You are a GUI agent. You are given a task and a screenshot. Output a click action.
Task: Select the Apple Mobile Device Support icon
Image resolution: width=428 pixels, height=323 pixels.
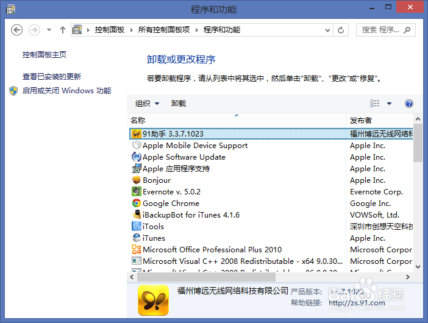click(136, 146)
